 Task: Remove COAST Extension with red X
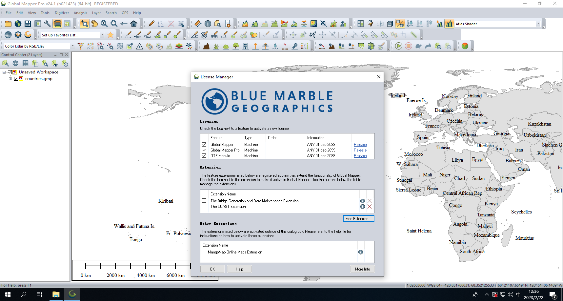coord(370,207)
